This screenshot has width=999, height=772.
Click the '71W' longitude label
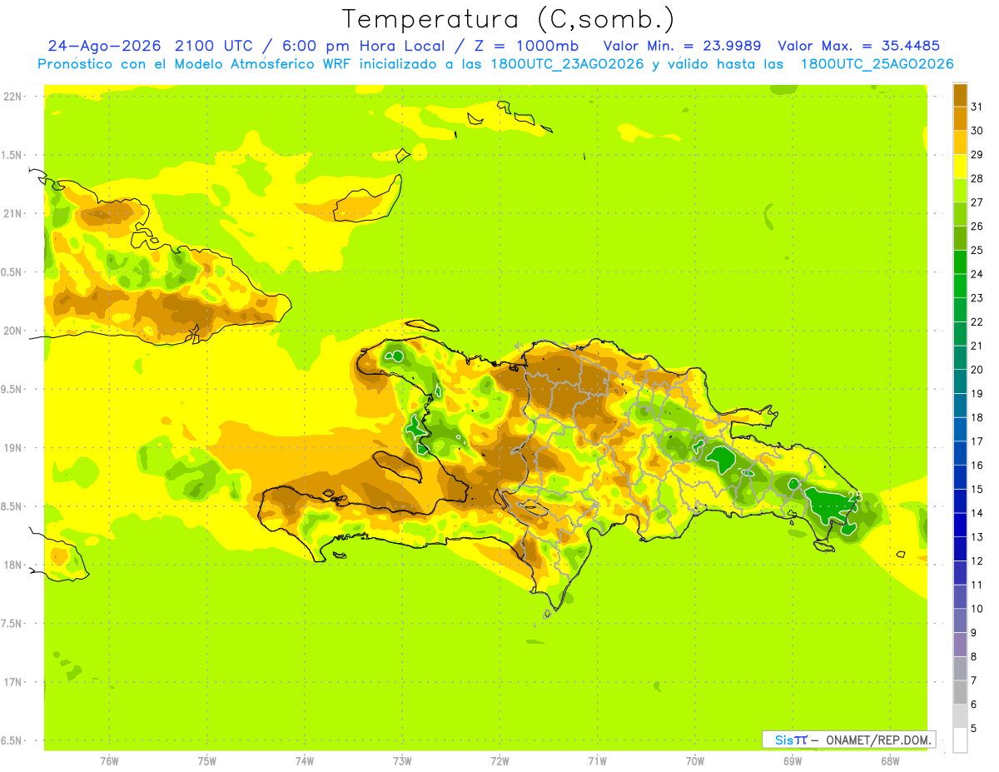pos(597,761)
